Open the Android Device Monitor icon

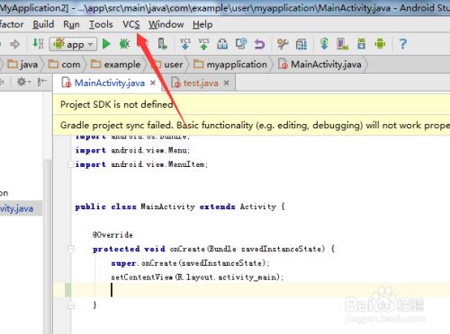(x=380, y=44)
